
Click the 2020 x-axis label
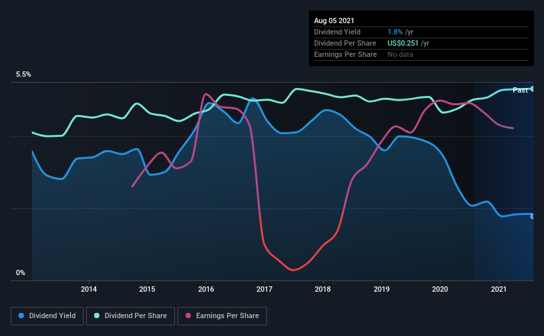(x=440, y=289)
